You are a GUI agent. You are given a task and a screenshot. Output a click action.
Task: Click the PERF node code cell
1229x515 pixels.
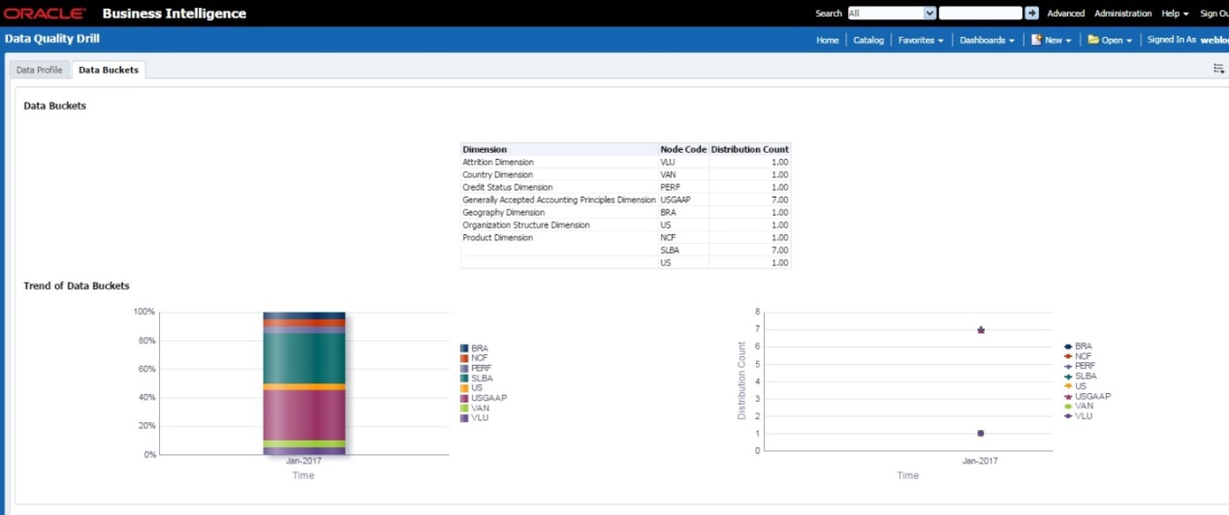(683, 188)
